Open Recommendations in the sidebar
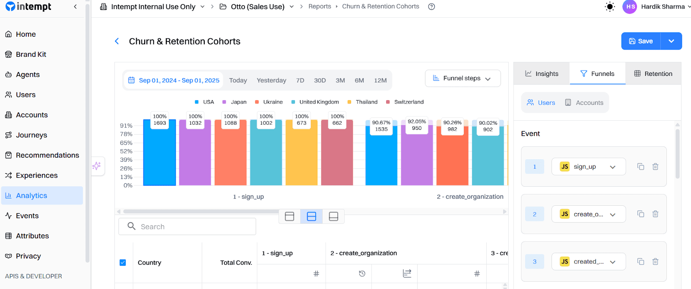The width and height of the screenshot is (691, 289). (42, 155)
